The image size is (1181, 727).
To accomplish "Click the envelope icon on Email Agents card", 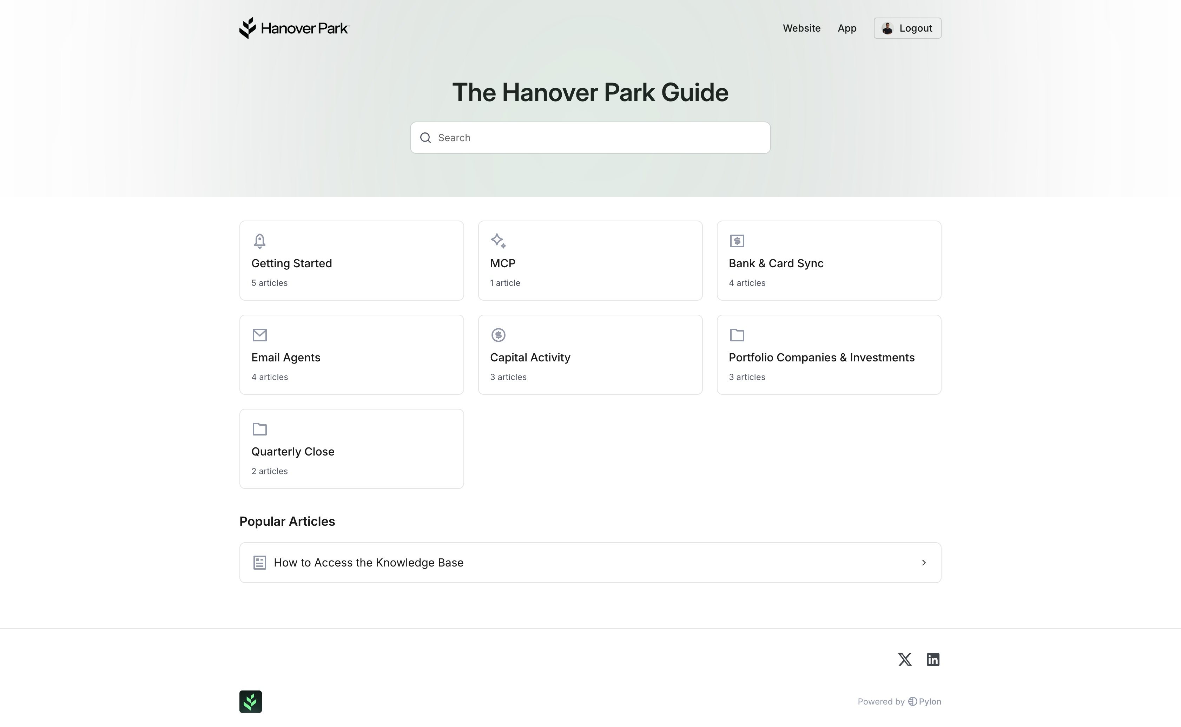I will [x=259, y=335].
